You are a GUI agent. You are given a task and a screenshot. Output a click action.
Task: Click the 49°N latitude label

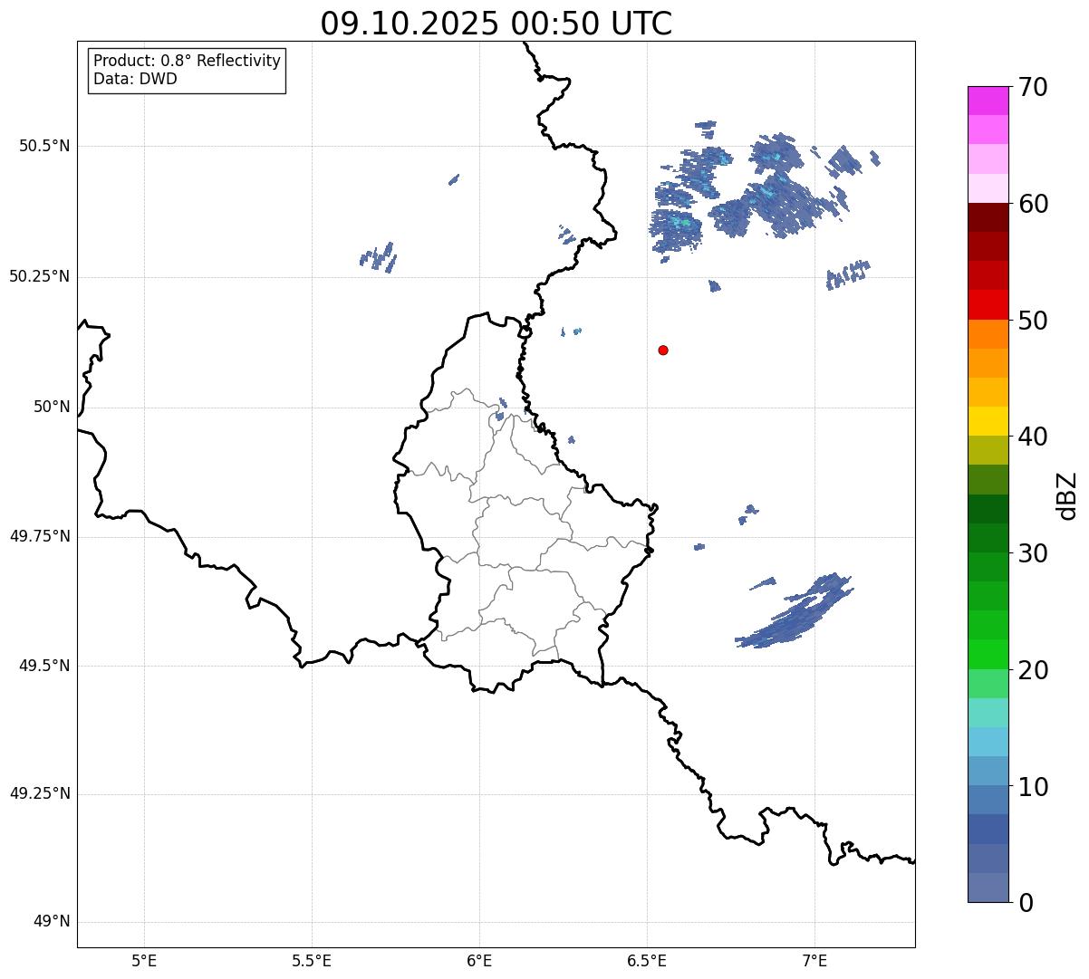(x=52, y=922)
